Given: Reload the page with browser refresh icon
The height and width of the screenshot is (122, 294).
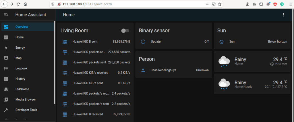Looking at the screenshot, I should 18,4.
